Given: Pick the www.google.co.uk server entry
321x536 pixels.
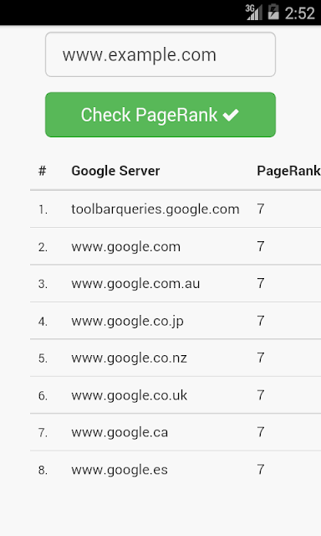Looking at the screenshot, I should [x=176, y=395].
